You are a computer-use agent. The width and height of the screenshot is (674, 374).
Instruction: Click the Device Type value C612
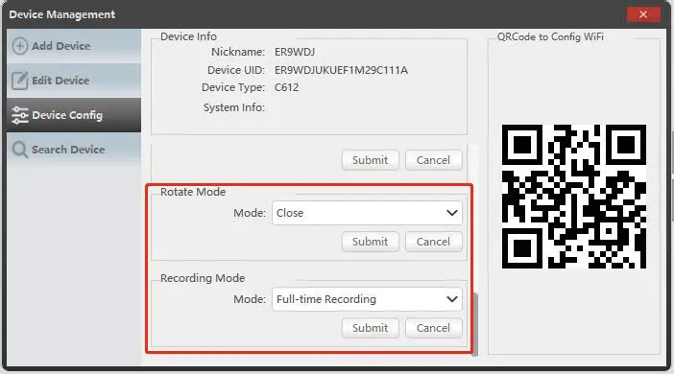click(286, 87)
